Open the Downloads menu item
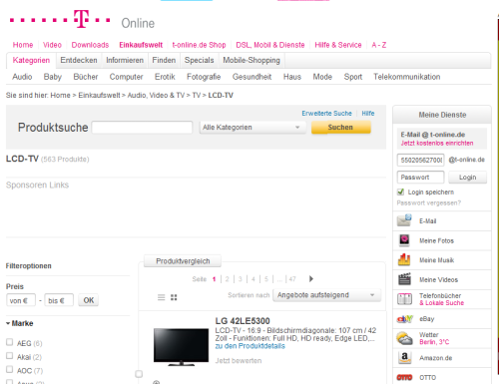Image resolution: width=499 pixels, height=384 pixels. [x=90, y=45]
